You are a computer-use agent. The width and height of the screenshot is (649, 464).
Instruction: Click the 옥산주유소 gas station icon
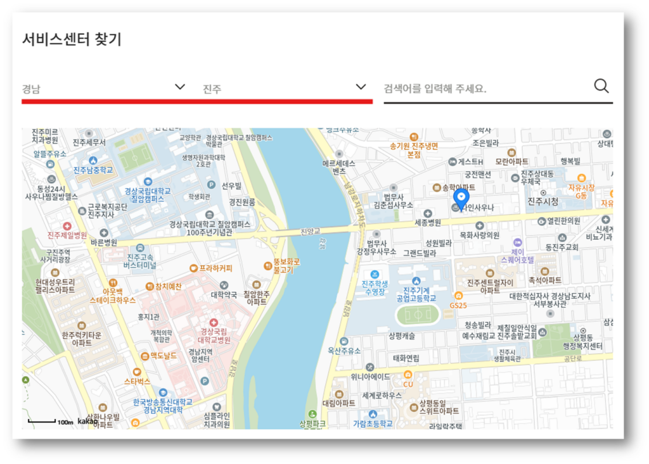344,342
